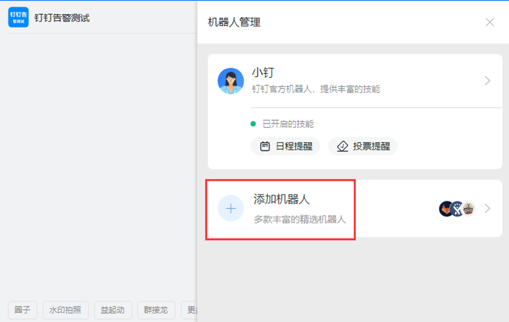
Task: Click the beige robot avatar icon
Action: click(x=469, y=209)
